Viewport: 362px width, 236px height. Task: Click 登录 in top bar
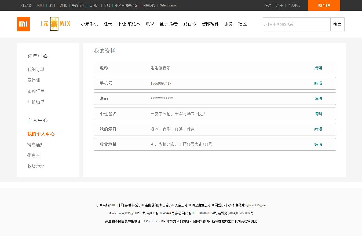pos(268,5)
